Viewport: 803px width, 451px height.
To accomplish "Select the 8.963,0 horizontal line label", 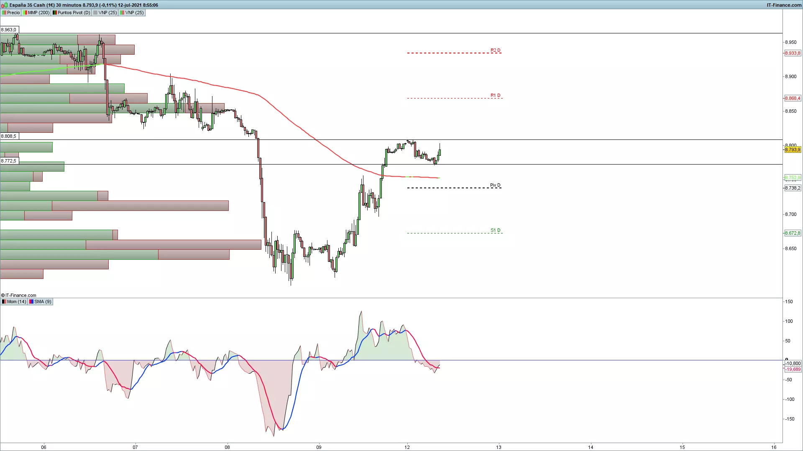I will click(9, 30).
